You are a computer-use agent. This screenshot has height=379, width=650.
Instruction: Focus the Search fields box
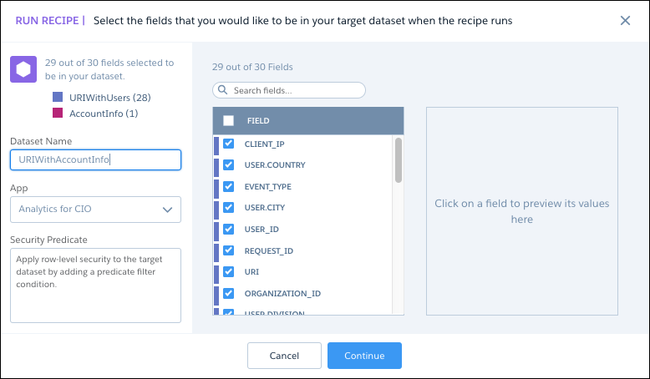click(x=289, y=90)
